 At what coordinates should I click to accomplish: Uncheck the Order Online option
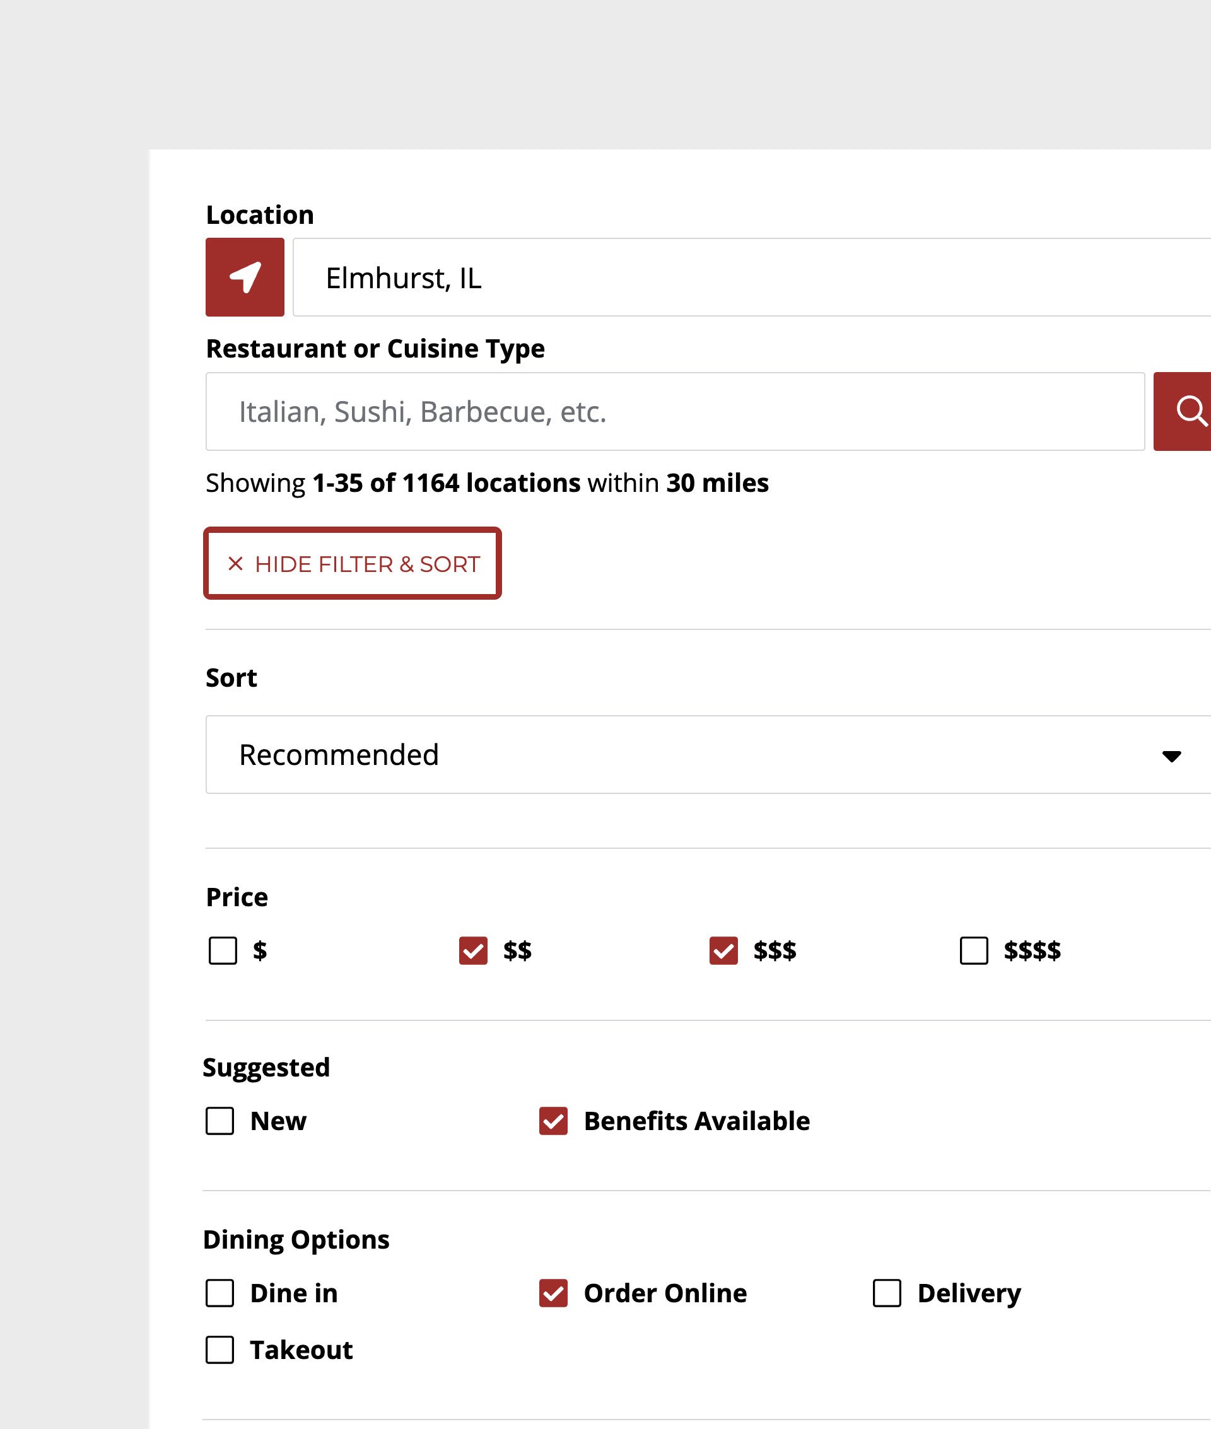click(x=553, y=1293)
